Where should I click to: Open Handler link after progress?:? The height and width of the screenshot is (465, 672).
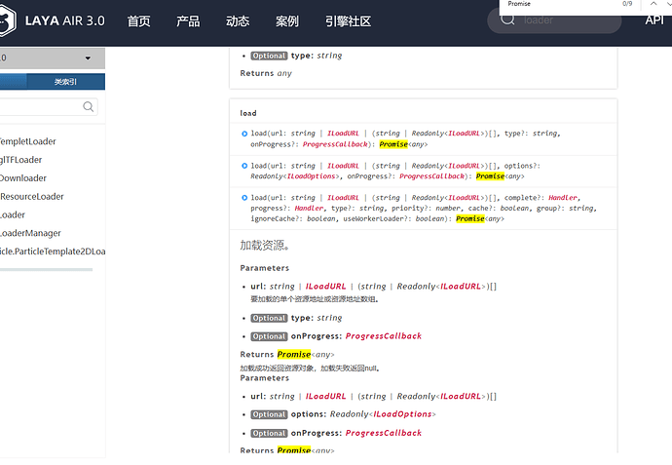pos(309,208)
